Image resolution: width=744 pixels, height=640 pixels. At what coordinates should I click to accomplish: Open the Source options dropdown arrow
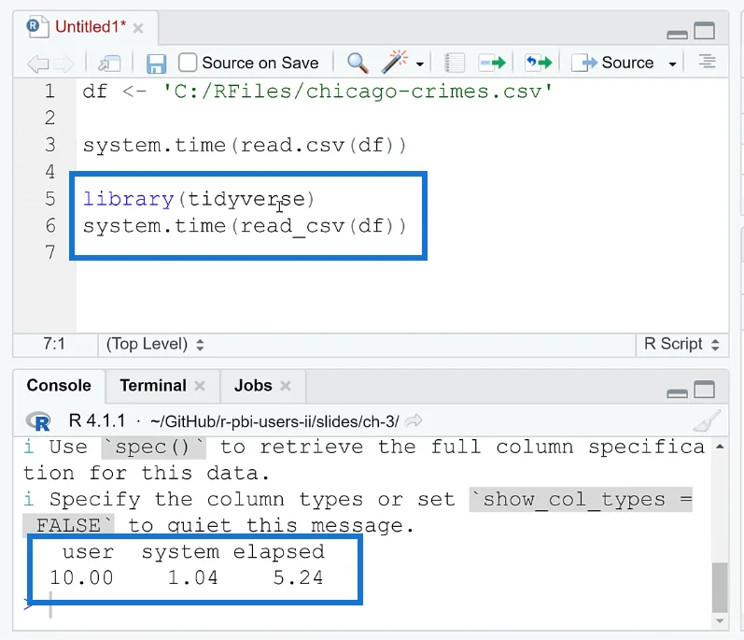(672, 64)
